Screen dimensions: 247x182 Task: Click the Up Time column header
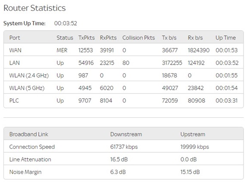[225, 38]
